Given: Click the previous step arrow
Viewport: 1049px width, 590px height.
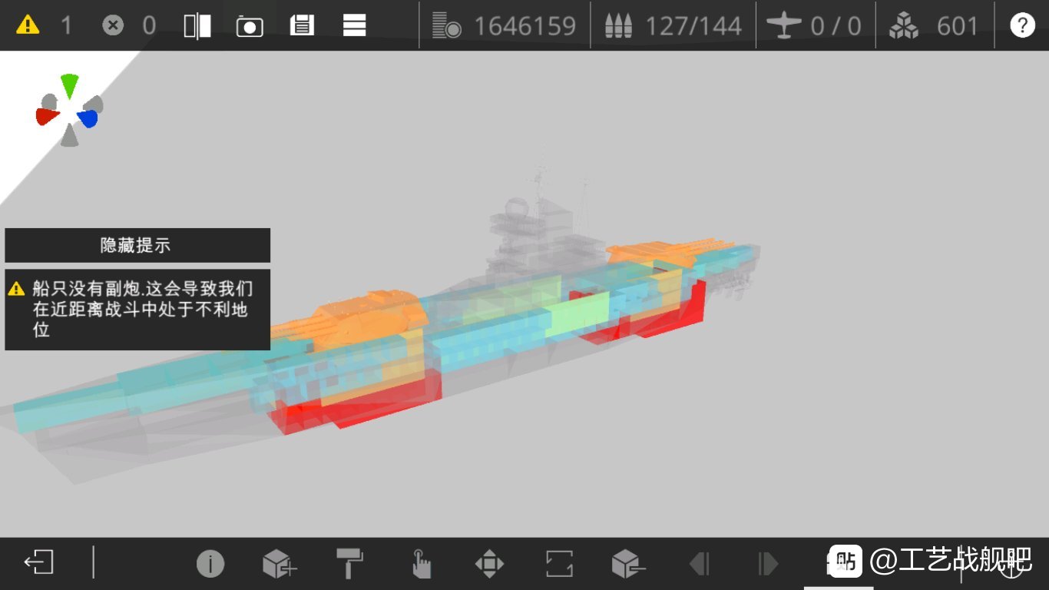Looking at the screenshot, I should pyautogui.click(x=700, y=564).
